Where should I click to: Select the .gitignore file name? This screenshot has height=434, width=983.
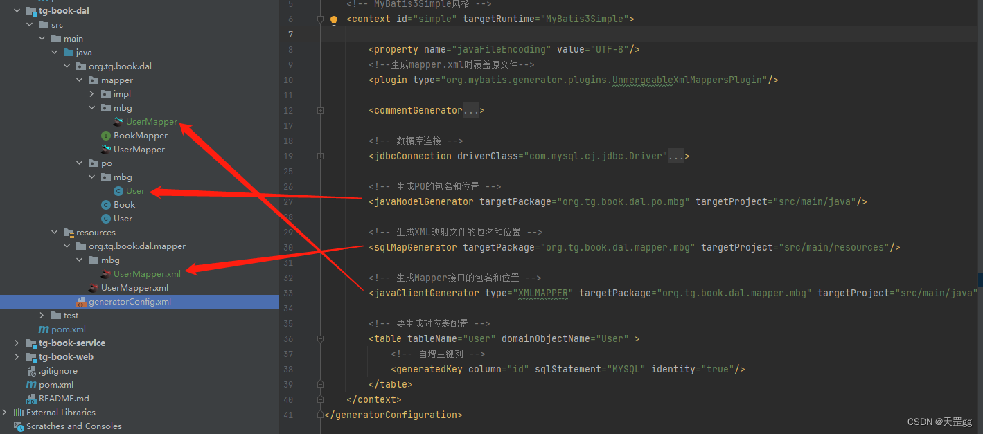[58, 371]
